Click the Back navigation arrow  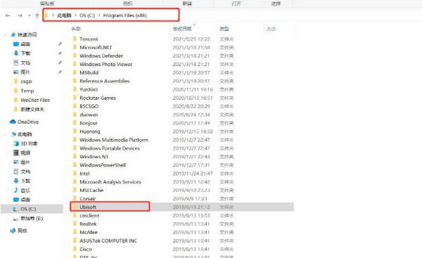8,15
